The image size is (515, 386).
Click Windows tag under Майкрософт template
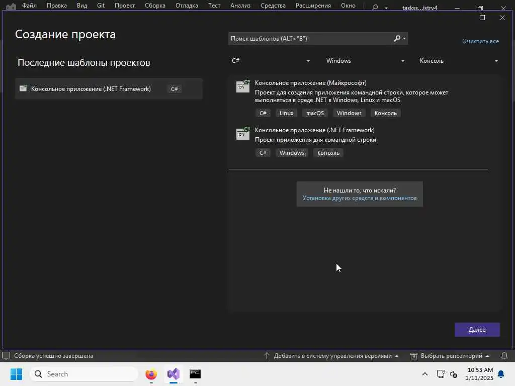click(x=349, y=113)
